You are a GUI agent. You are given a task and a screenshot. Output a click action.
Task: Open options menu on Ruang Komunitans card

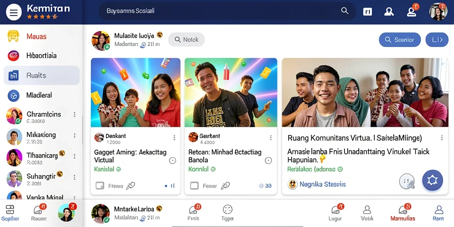coord(442,137)
